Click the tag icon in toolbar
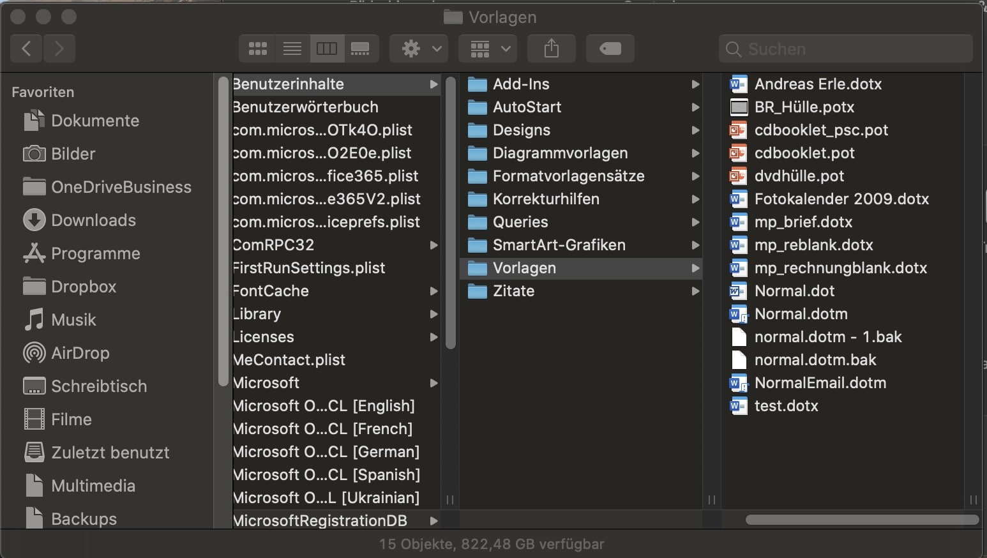The image size is (987, 558). click(610, 49)
